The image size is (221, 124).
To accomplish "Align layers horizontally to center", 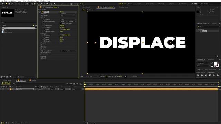I will (202, 75).
